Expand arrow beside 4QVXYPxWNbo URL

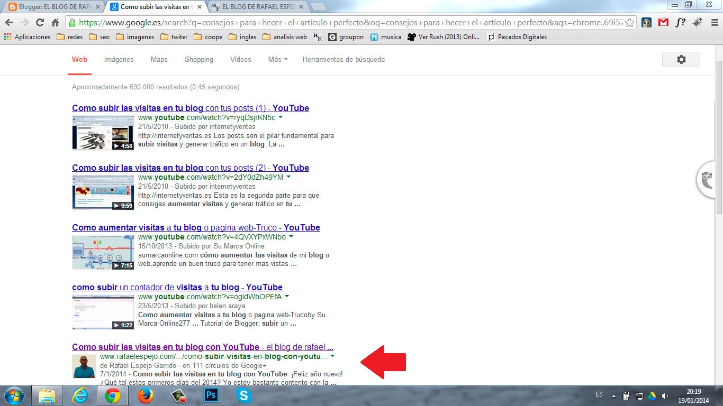pyautogui.click(x=291, y=237)
